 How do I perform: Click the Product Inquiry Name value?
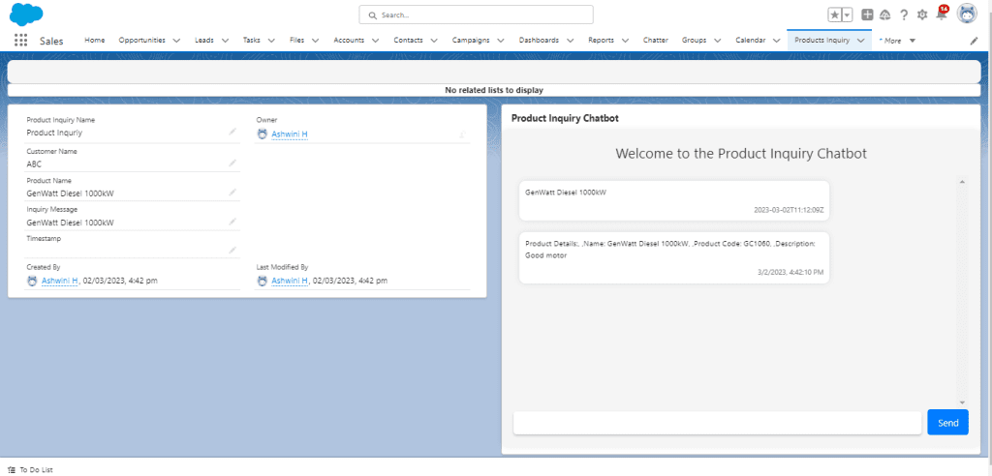click(x=54, y=133)
